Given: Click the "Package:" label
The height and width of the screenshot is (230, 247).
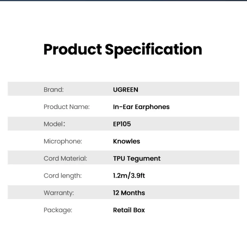Looking at the screenshot, I should [x=58, y=210].
